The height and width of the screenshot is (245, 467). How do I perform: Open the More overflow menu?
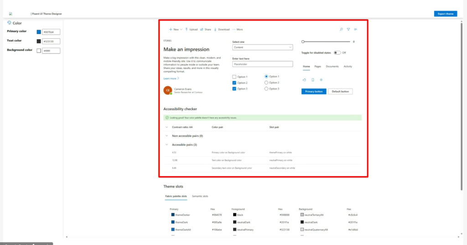pyautogui.click(x=238, y=29)
